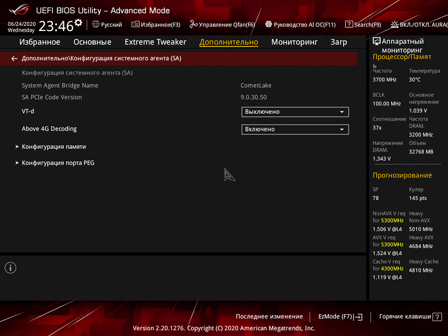Click the 145 pts cooler score
The image size is (448, 336).
click(418, 198)
